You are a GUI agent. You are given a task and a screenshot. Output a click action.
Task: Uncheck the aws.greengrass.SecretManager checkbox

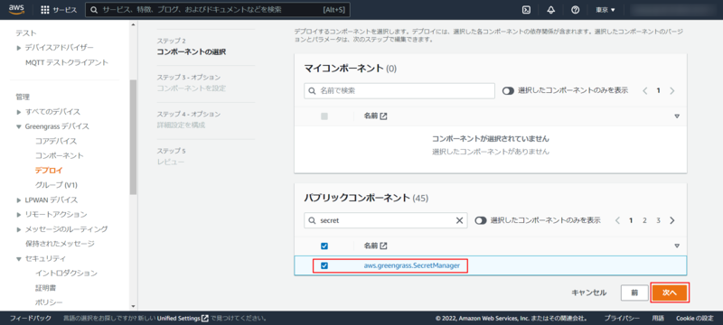(x=324, y=265)
